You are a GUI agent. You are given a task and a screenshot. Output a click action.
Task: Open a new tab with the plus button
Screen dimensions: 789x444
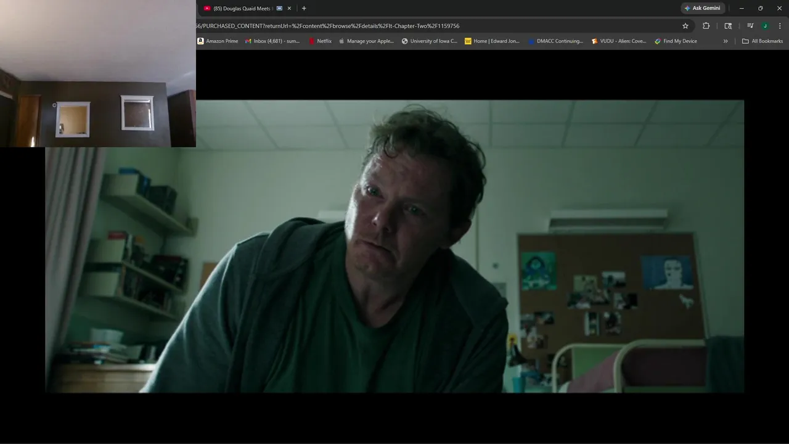[304, 8]
